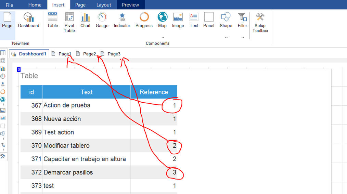Screen dimensions: 347x194
Task: Insert an Image component
Action: coord(178,20)
